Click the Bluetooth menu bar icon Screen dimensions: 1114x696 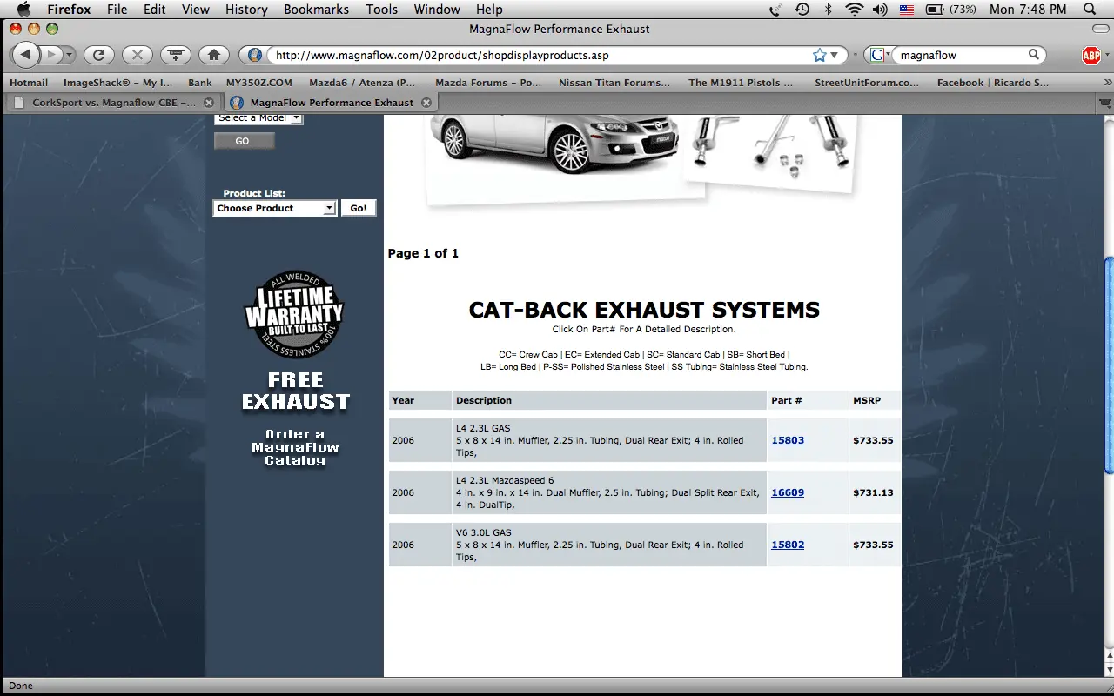829,10
